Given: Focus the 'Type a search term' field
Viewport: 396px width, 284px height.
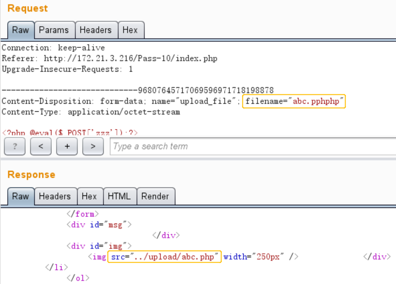Looking at the screenshot, I should pyautogui.click(x=253, y=146).
